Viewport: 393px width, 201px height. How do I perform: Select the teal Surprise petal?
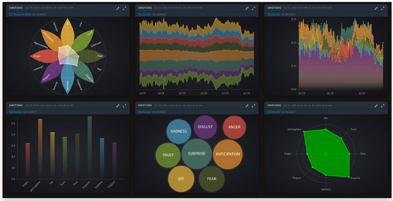coord(84,72)
